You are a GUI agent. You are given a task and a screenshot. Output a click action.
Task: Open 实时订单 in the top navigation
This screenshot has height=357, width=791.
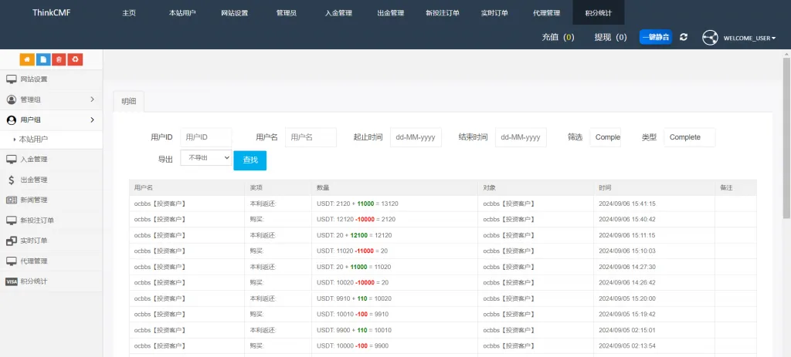pos(494,13)
